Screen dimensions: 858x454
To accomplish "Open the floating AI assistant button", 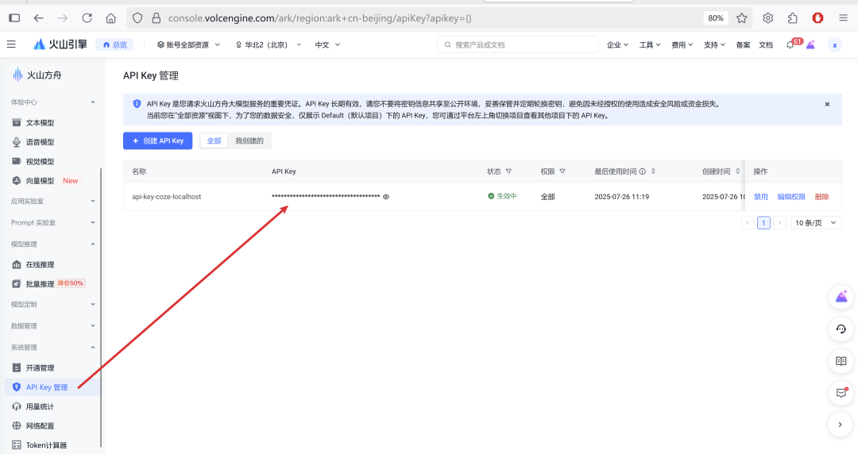I will pos(841,297).
